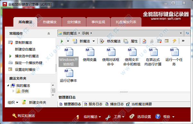Click 我的魔法 in the address bar
Screen dimensions: 193x124
click(70, 33)
